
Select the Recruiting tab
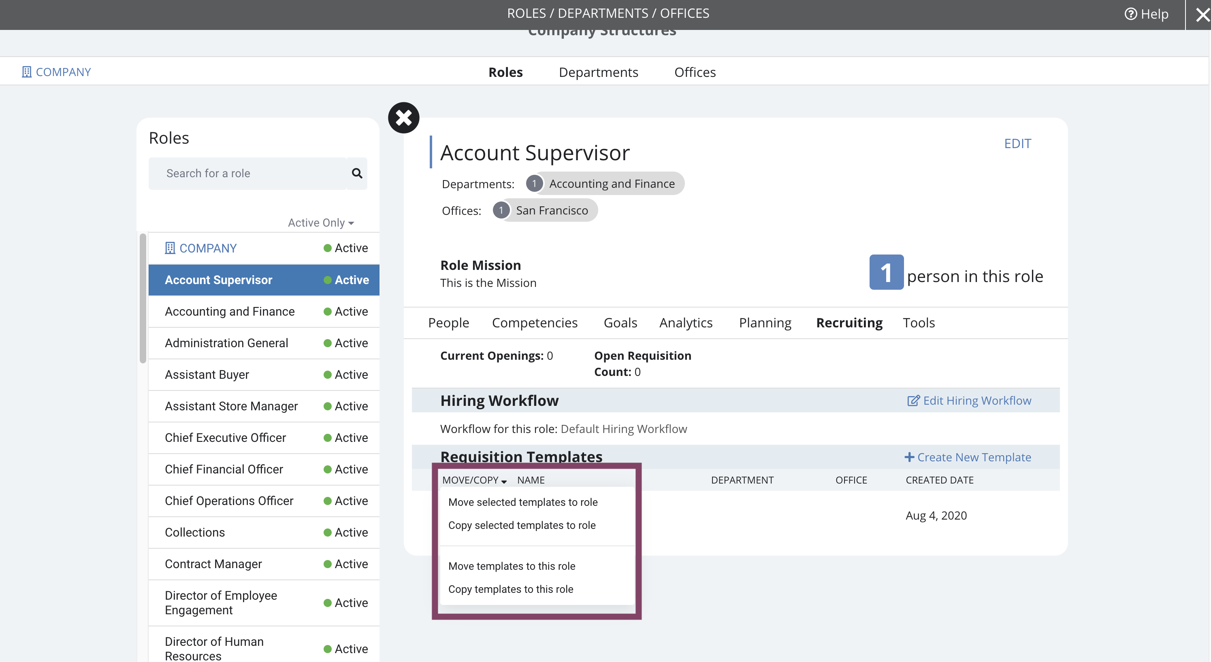coord(849,323)
